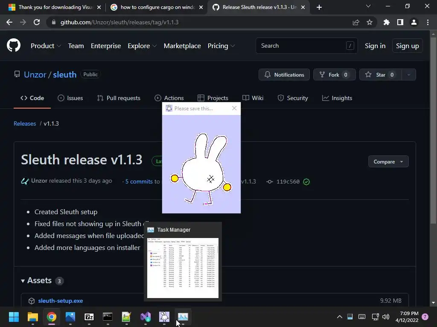Image resolution: width=437 pixels, height=327 pixels.
Task: Open Unzor user profile link
Action: (x=35, y=75)
